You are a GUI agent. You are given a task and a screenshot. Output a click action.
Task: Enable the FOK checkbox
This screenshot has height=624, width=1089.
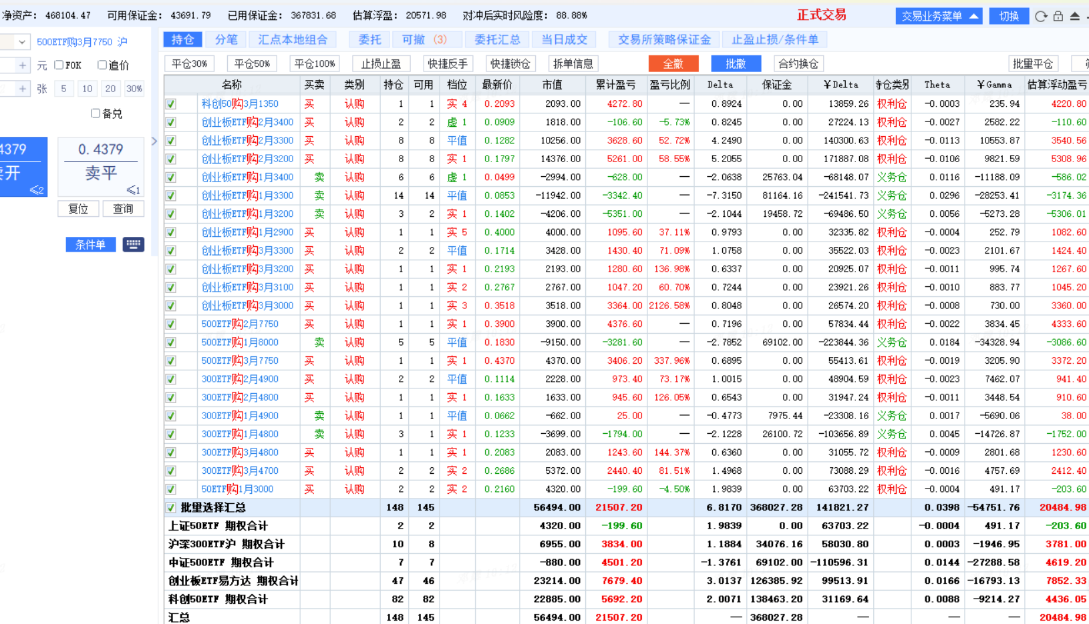pyautogui.click(x=59, y=65)
